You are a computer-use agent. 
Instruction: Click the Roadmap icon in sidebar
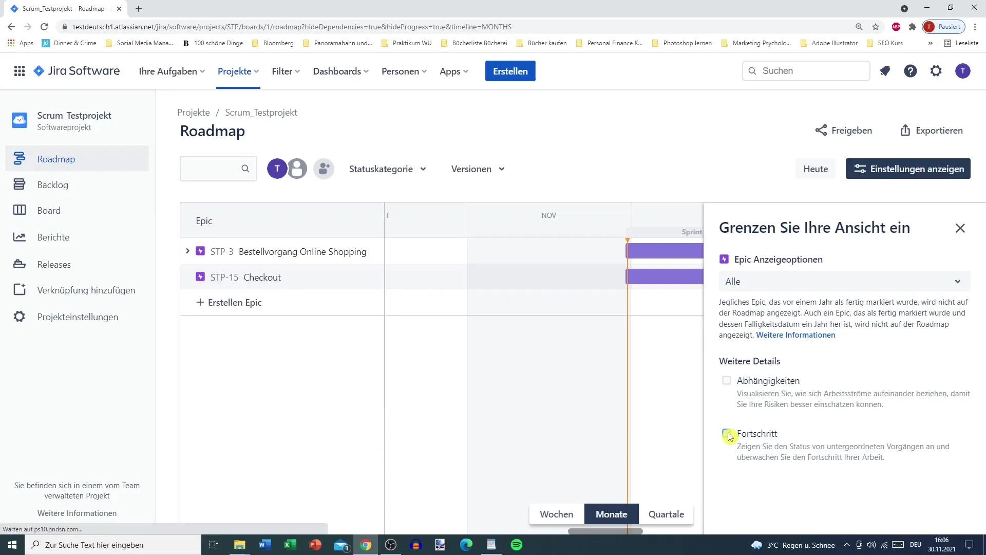point(20,159)
